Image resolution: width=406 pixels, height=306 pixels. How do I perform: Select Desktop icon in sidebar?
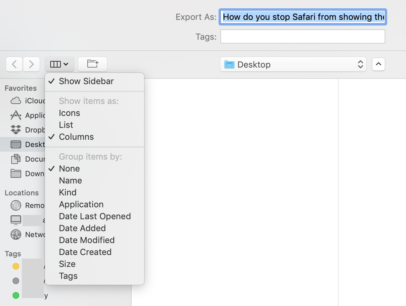point(16,144)
